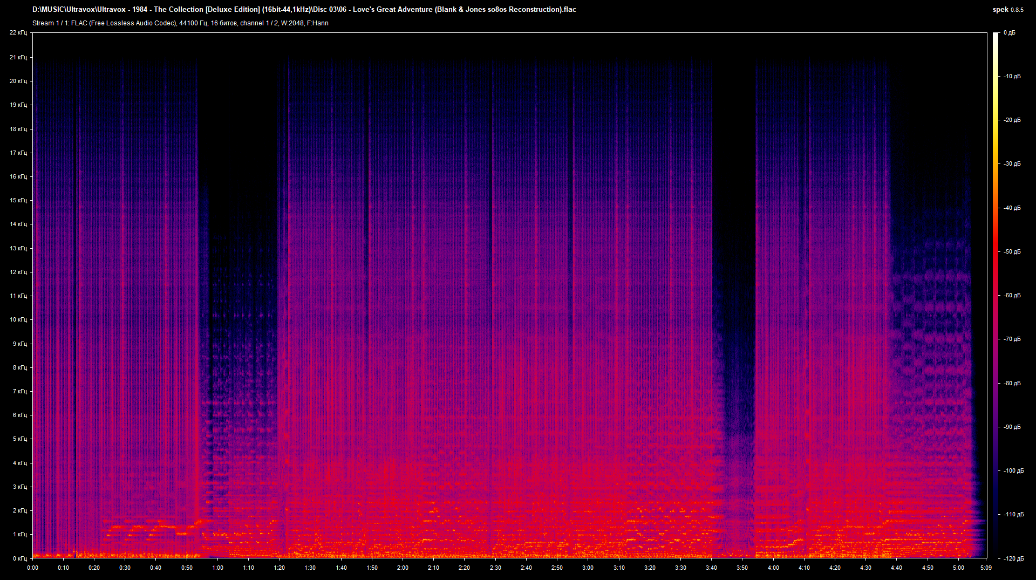Click the 1:00 mark on the time axis
This screenshot has height=580, width=1036.
[218, 568]
